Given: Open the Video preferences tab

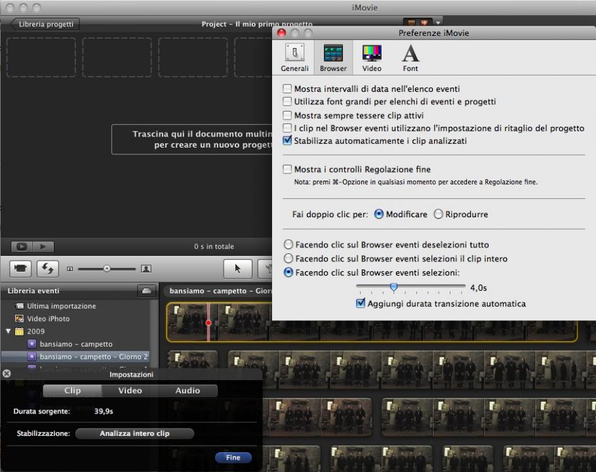Looking at the screenshot, I should click(372, 58).
